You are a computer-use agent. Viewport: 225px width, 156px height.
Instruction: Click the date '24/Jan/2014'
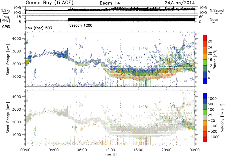(x=180, y=3)
